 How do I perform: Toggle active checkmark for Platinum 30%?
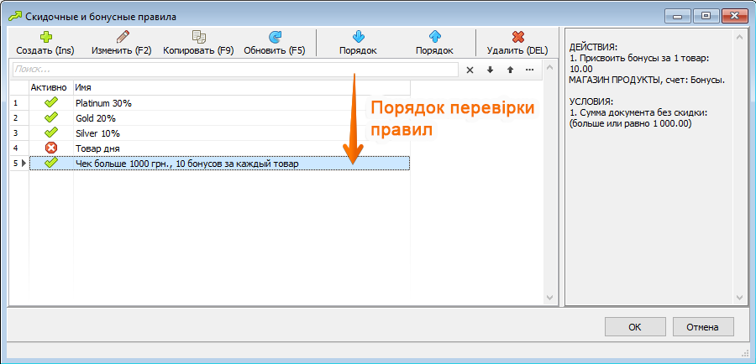click(x=50, y=102)
